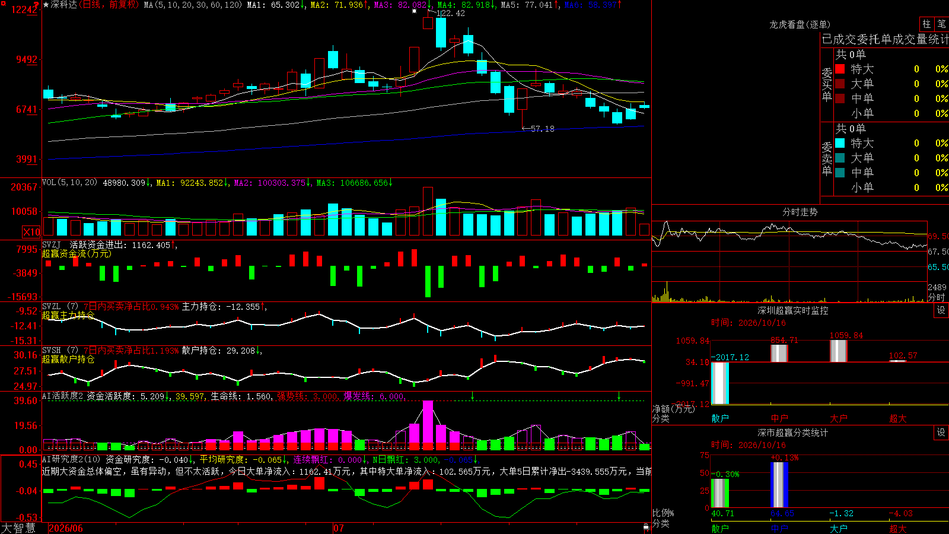
Task: Click the 委卖单 vertical section label
Action: [827, 158]
